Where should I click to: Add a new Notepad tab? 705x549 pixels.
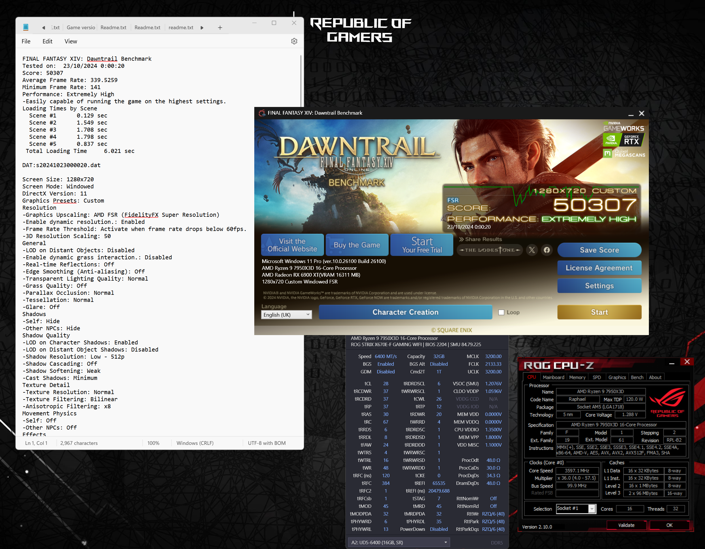[x=220, y=28]
